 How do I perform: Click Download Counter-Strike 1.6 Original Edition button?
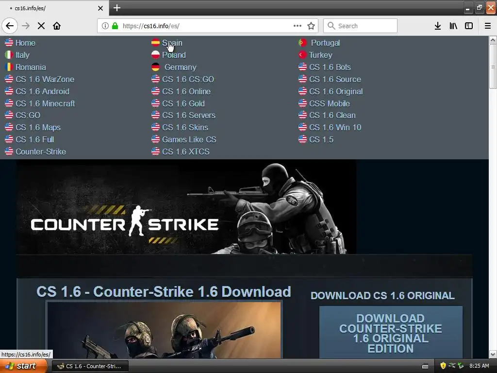391,333
